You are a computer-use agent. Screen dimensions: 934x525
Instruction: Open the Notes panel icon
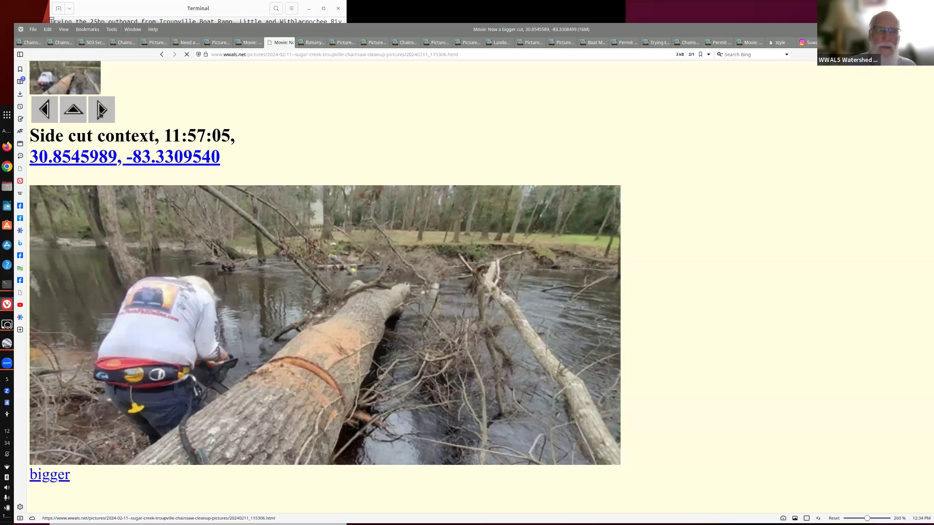(20, 119)
